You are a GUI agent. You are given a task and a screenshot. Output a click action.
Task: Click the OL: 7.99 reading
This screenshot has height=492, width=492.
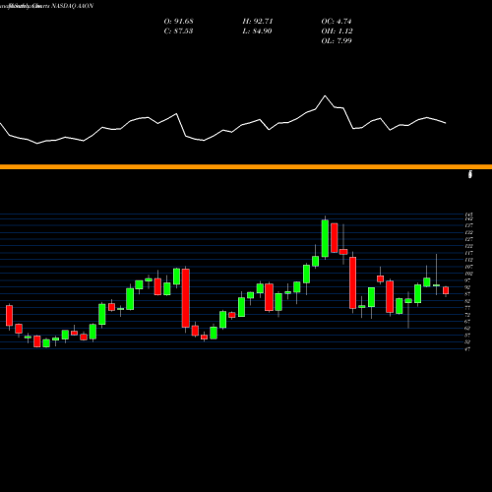click(x=337, y=41)
